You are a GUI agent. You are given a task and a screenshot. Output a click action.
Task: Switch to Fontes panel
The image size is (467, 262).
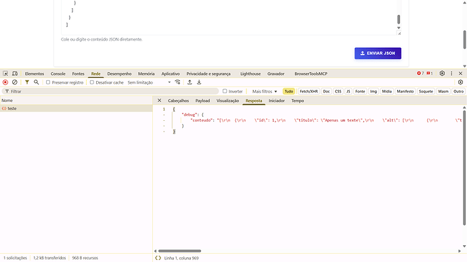tap(78, 74)
